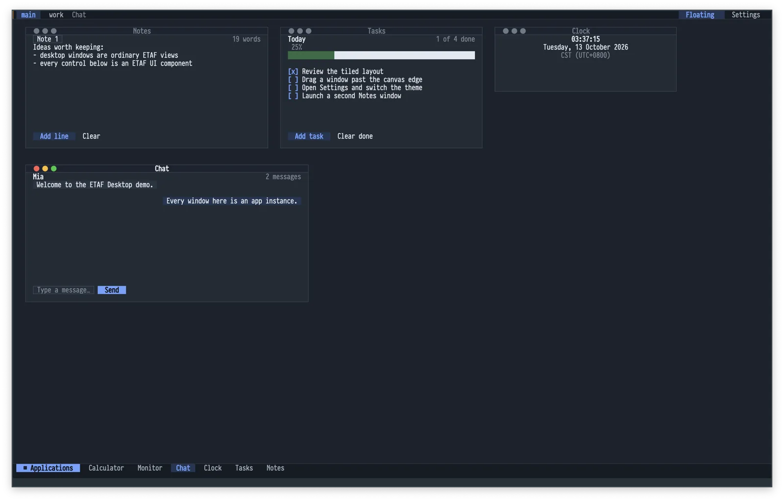Maximize the Chat window with green dot
This screenshot has width=784, height=501.
[54, 169]
